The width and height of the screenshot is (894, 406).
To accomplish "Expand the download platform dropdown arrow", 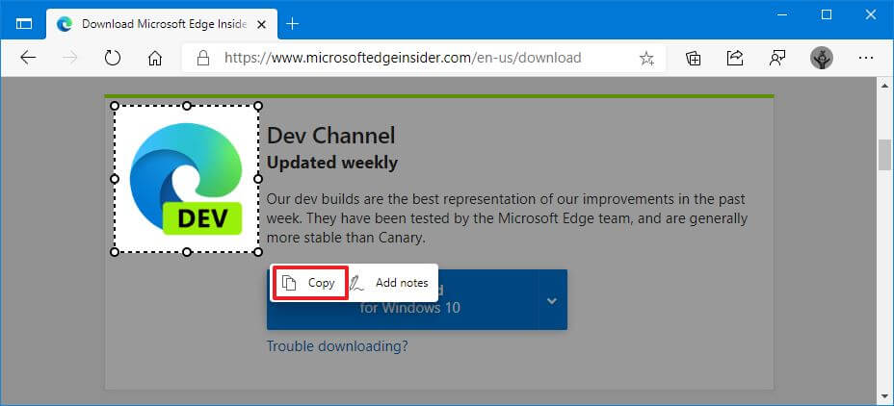I will coord(552,300).
